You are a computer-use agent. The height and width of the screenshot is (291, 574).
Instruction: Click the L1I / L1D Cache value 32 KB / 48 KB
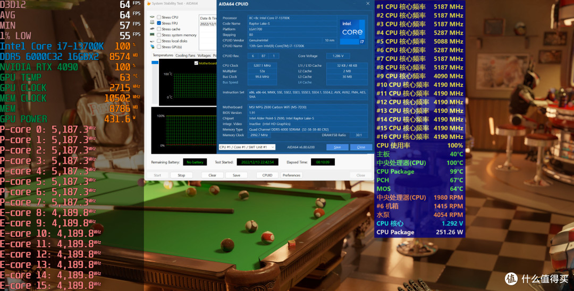tap(347, 65)
